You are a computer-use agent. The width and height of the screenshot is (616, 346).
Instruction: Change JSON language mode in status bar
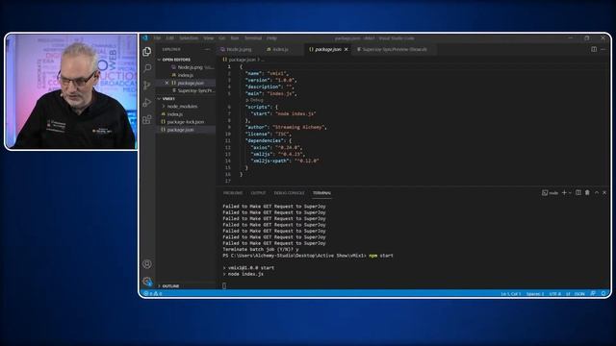click(579, 293)
